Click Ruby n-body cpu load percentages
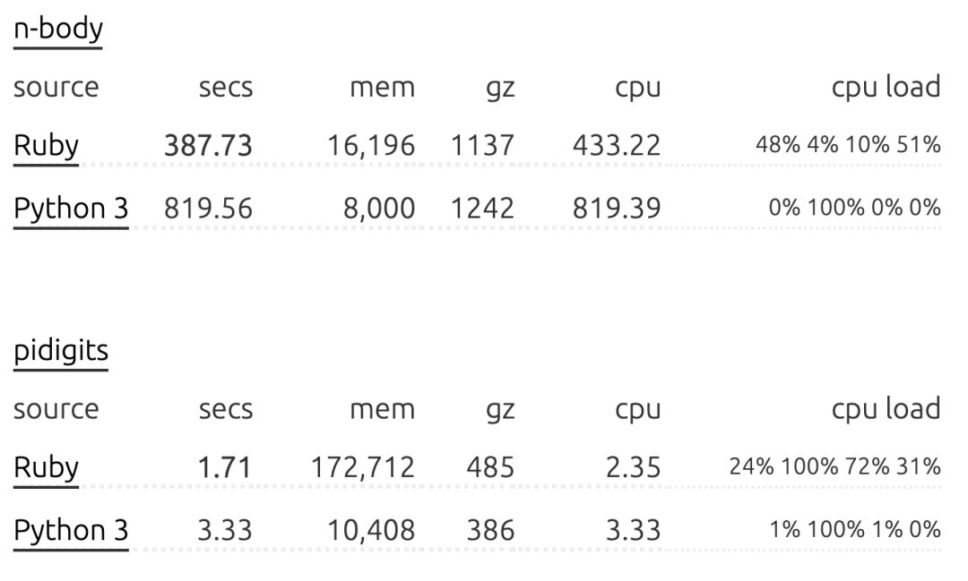The image size is (968, 581). 848,146
